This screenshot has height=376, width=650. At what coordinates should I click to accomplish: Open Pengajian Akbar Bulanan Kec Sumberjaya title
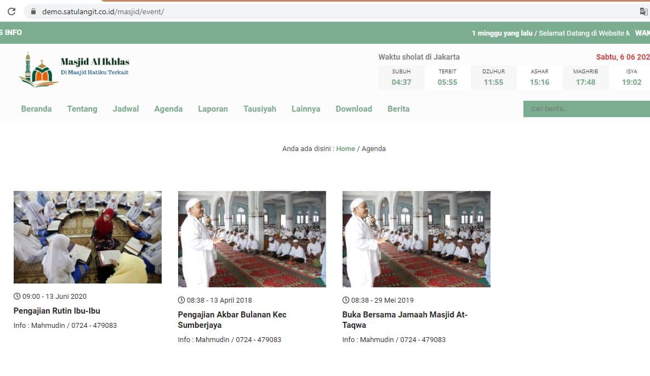click(x=232, y=320)
